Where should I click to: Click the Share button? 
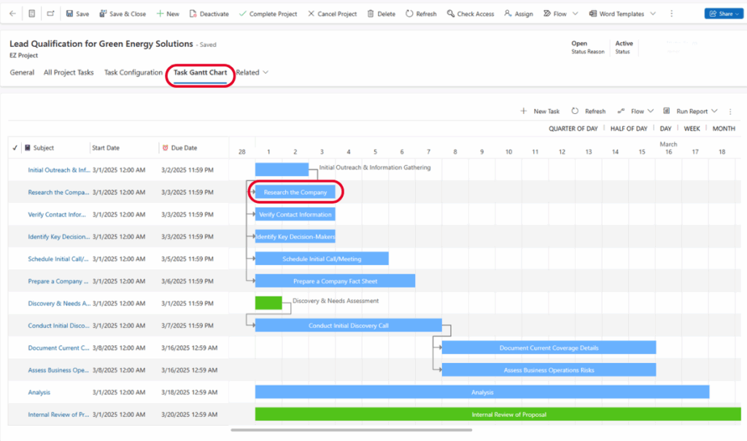tap(721, 14)
